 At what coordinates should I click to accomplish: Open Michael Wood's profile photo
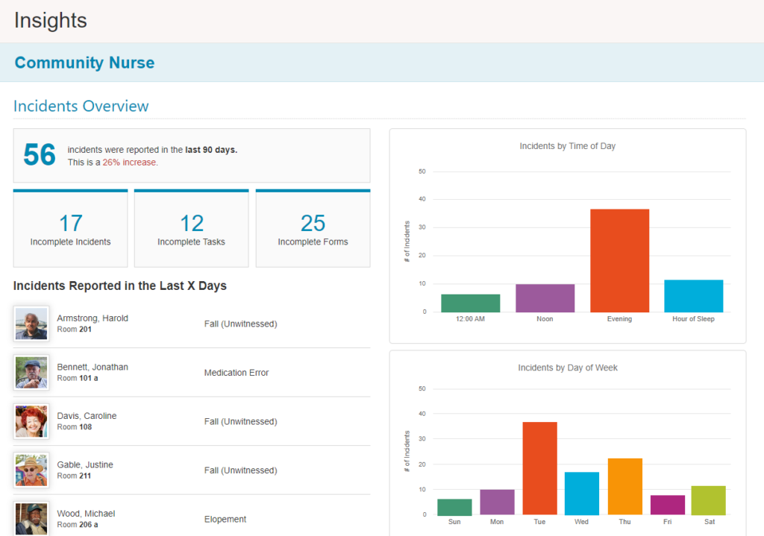pos(31,518)
